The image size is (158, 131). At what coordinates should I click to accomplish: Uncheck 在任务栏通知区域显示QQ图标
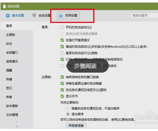click(62, 90)
